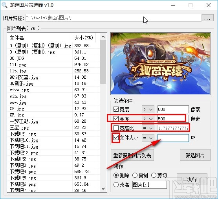Click the 重新获取图片列表 button
This screenshot has width=218, height=199.
(132, 155)
